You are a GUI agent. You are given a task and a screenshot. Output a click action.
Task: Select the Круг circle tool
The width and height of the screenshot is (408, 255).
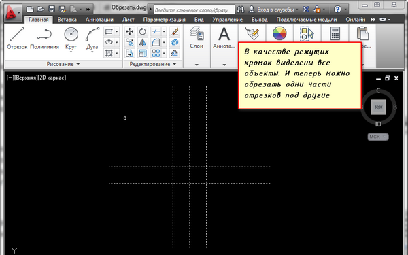pos(71,39)
